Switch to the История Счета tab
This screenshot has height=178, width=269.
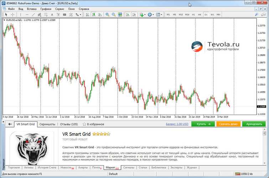47,168
